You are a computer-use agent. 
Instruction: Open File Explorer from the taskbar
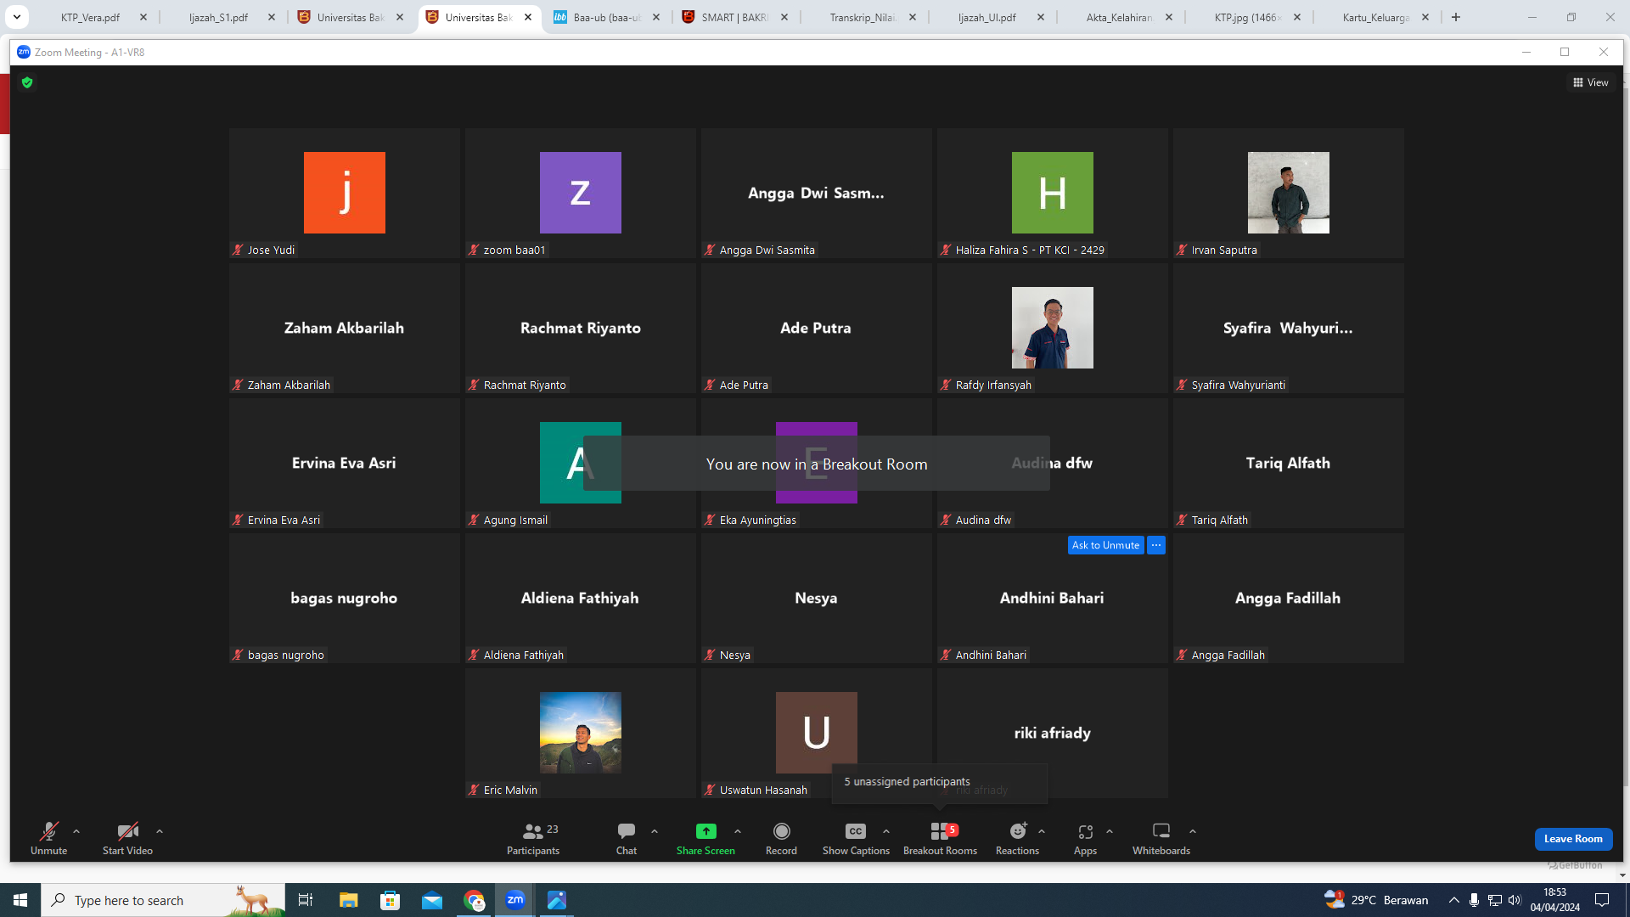[x=349, y=900]
